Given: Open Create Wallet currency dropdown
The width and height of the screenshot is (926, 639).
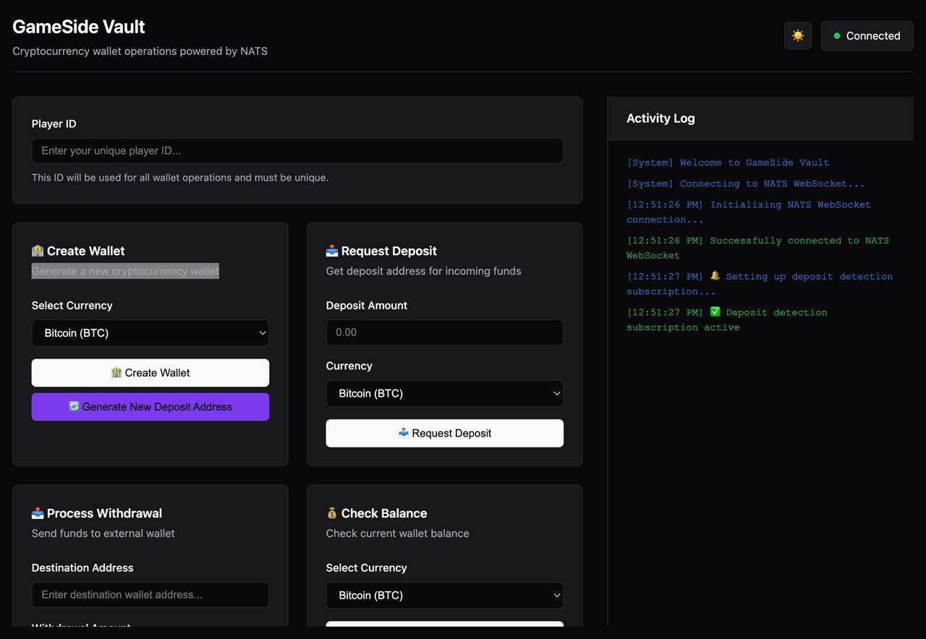Looking at the screenshot, I should pos(150,333).
